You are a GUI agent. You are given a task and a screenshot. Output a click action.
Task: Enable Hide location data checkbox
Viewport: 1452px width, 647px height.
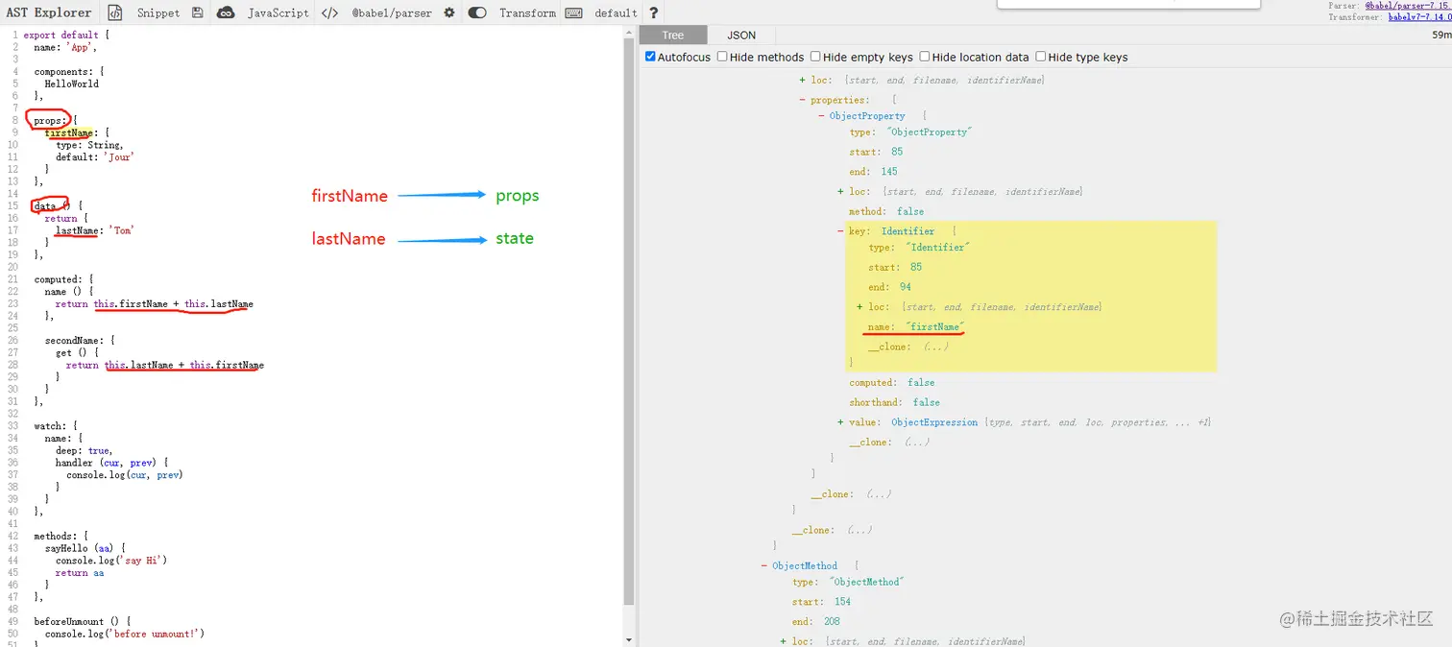(x=925, y=57)
